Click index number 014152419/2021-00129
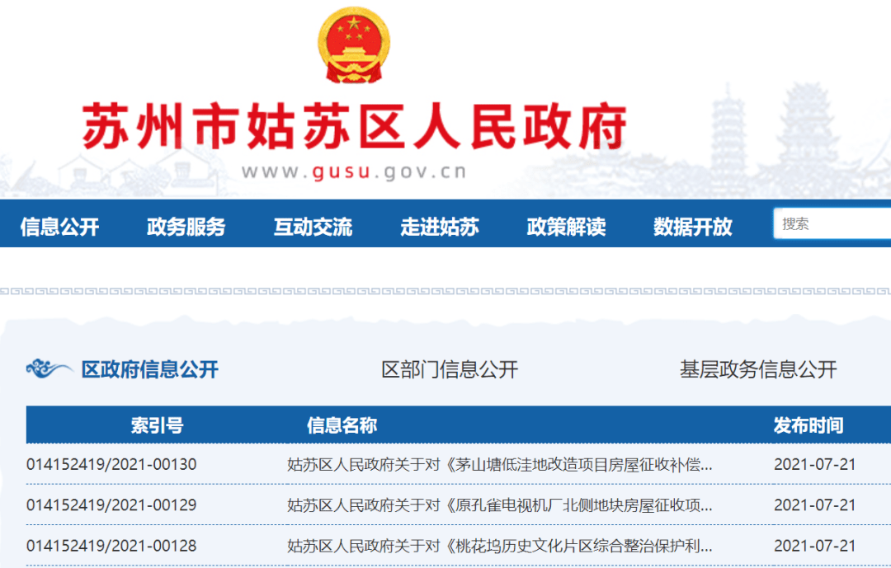891x568 pixels. point(111,505)
